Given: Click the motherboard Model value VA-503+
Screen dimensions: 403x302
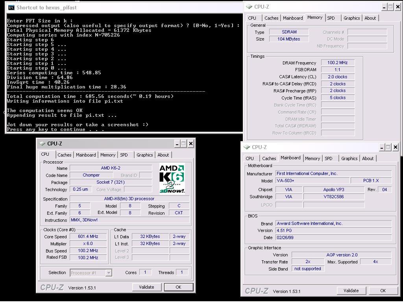Looking at the screenshot, I should tap(312, 180).
